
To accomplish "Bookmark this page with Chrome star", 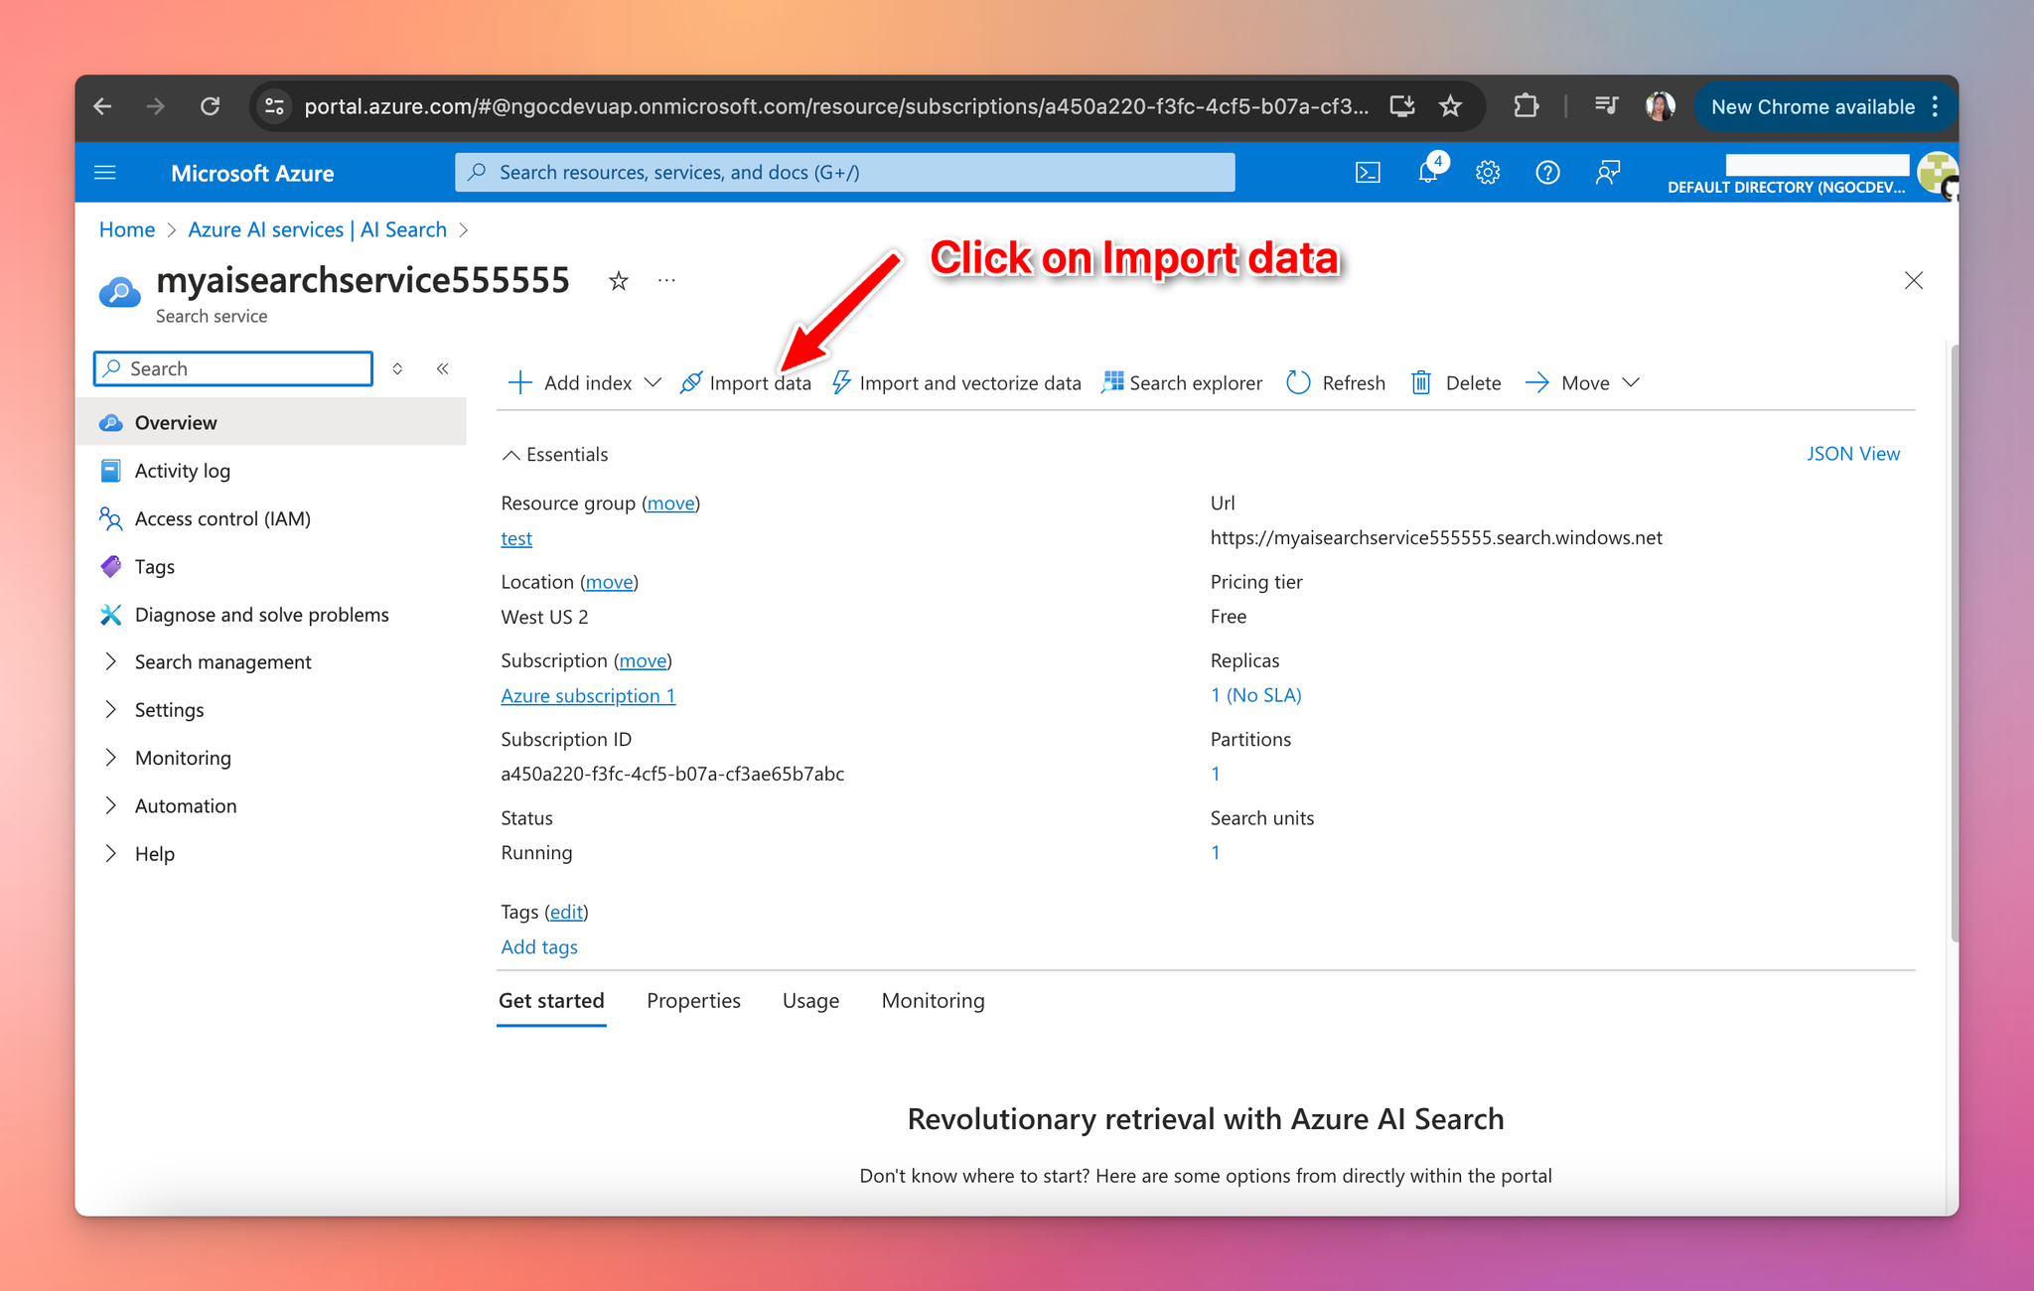I will [x=1450, y=106].
